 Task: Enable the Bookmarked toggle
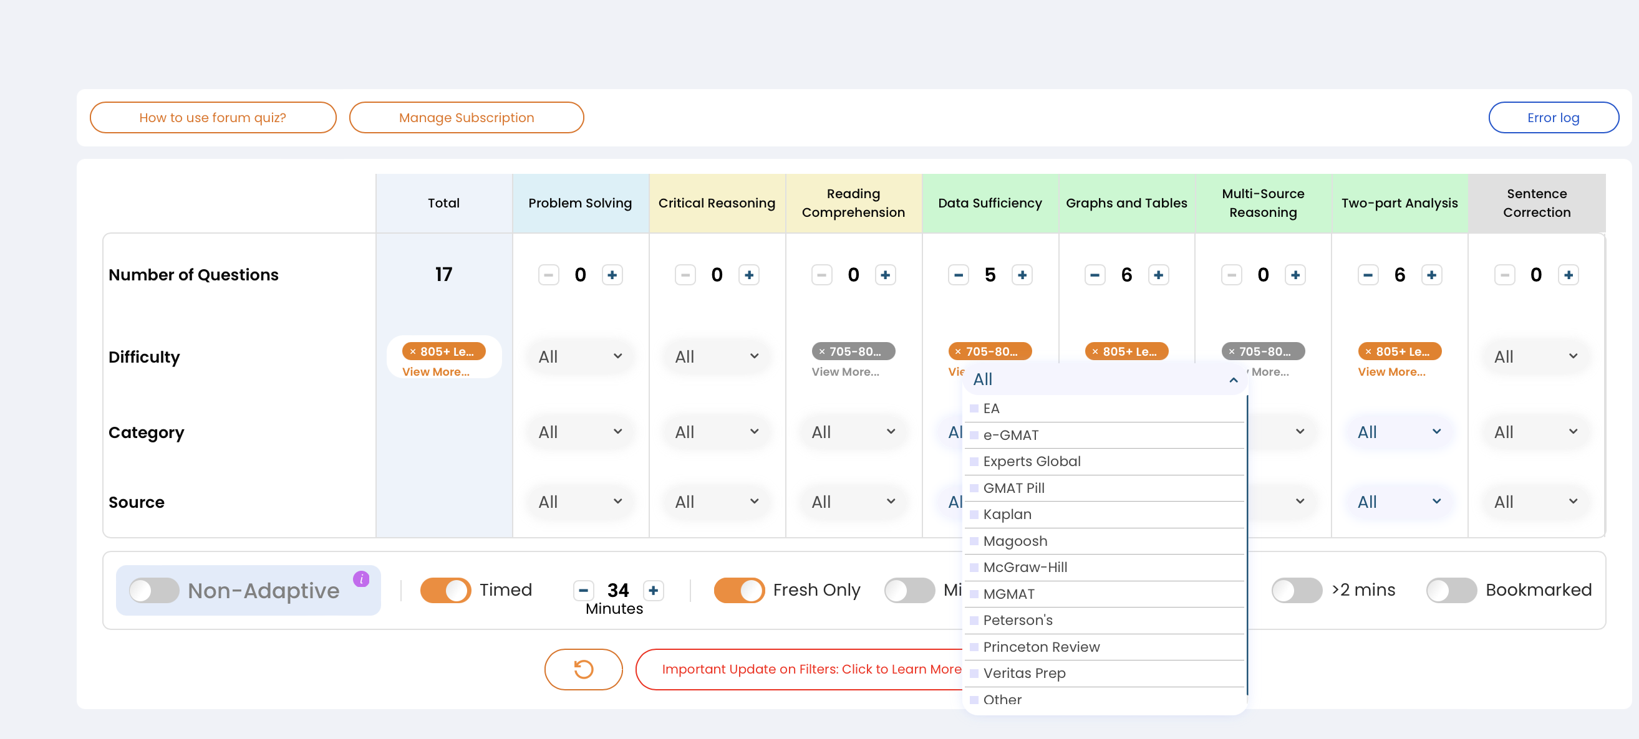[1451, 590]
